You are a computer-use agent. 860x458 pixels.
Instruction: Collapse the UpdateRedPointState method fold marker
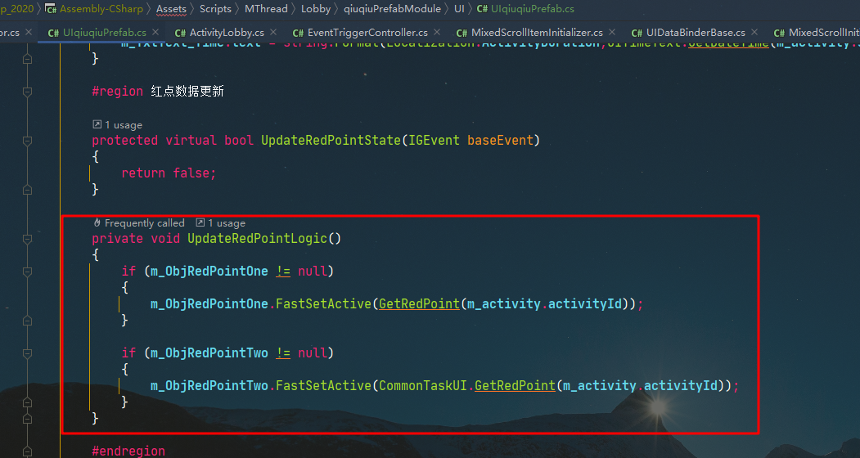28,141
